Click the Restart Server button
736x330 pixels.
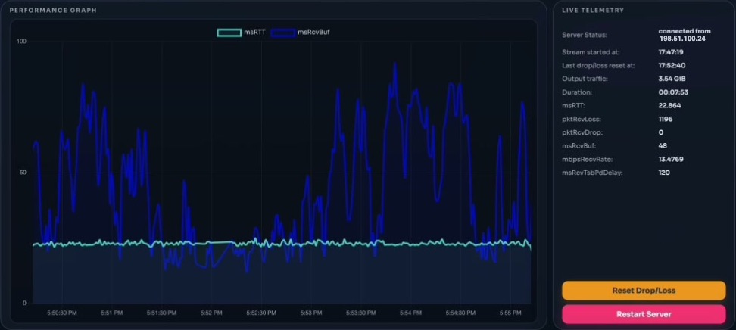tap(644, 314)
